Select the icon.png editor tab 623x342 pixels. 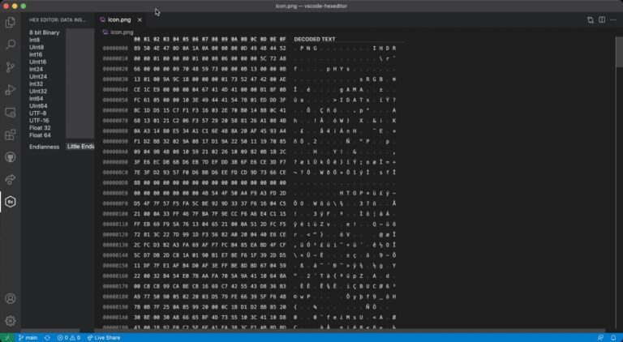point(118,19)
